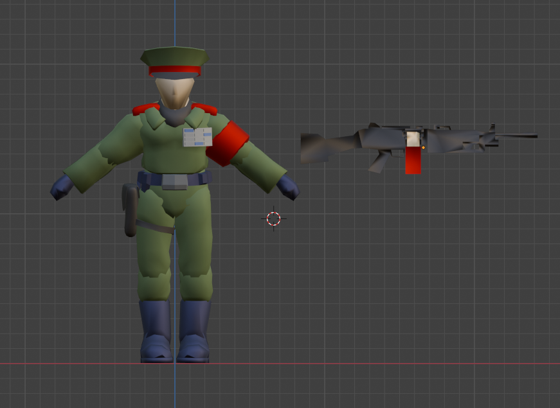560x408 pixels.
Task: Select the machine gun model
Action: [x=419, y=148]
